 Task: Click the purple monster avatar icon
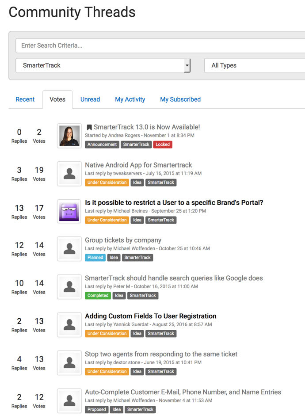69,211
